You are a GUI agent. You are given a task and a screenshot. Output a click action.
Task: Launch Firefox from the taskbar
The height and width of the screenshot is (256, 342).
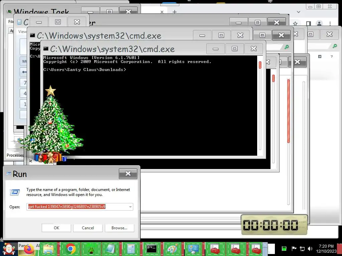point(29,249)
